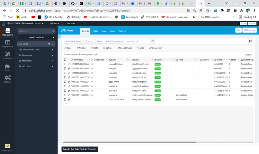Check the ffuuf hhhj record checkbox
Screen dimensions: 259x154
tap(65, 77)
